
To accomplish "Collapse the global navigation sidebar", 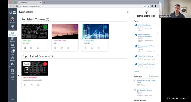I will (12, 99).
